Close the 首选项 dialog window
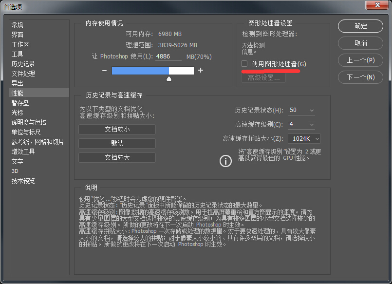392x284 pixels. (x=378, y=5)
